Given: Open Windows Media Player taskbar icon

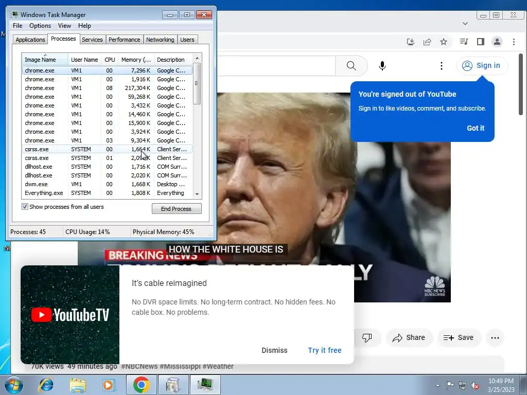Looking at the screenshot, I should pyautogui.click(x=109, y=385).
